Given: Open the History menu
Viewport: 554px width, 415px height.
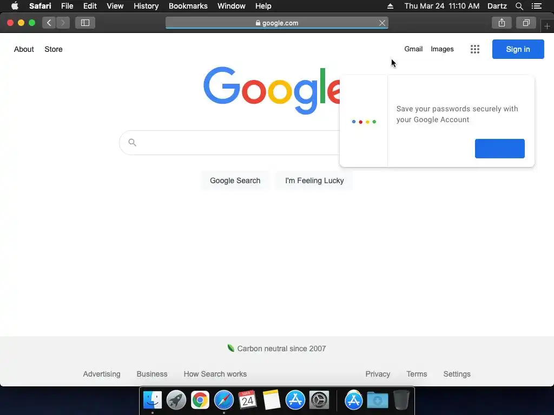Looking at the screenshot, I should point(146,6).
